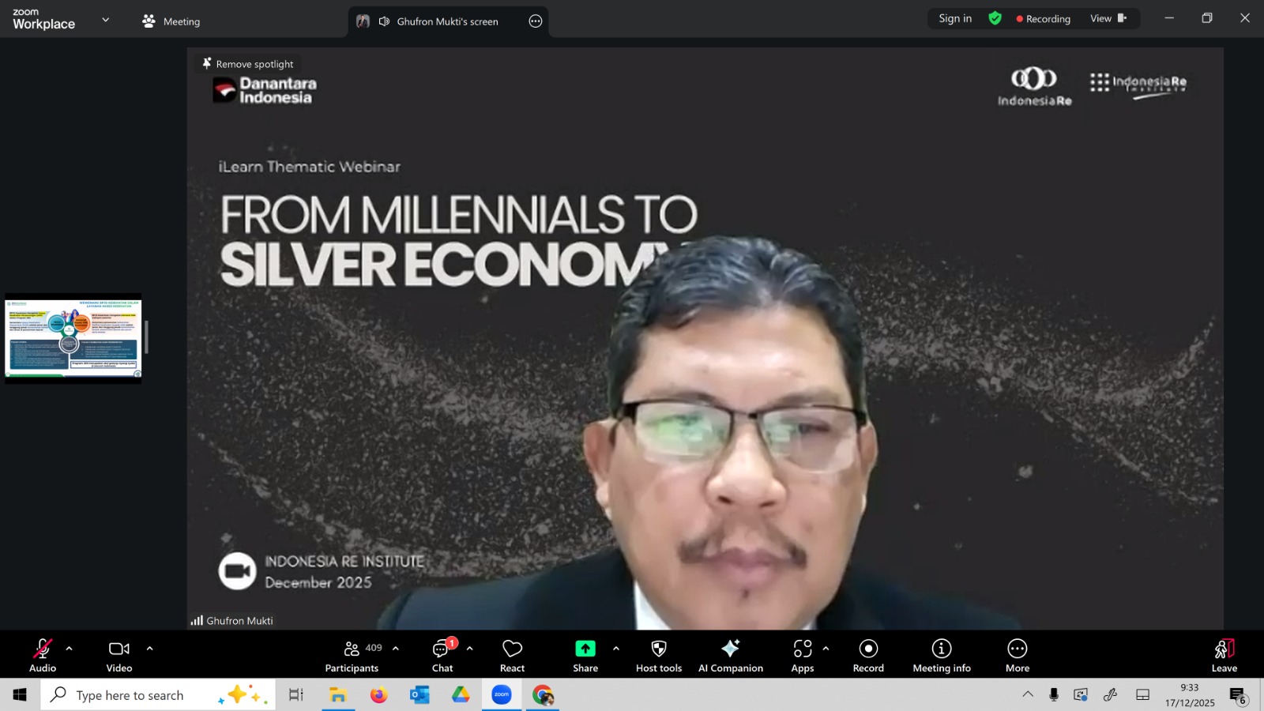This screenshot has width=1264, height=711.
Task: Open the React emoji reactions
Action: pos(512,656)
